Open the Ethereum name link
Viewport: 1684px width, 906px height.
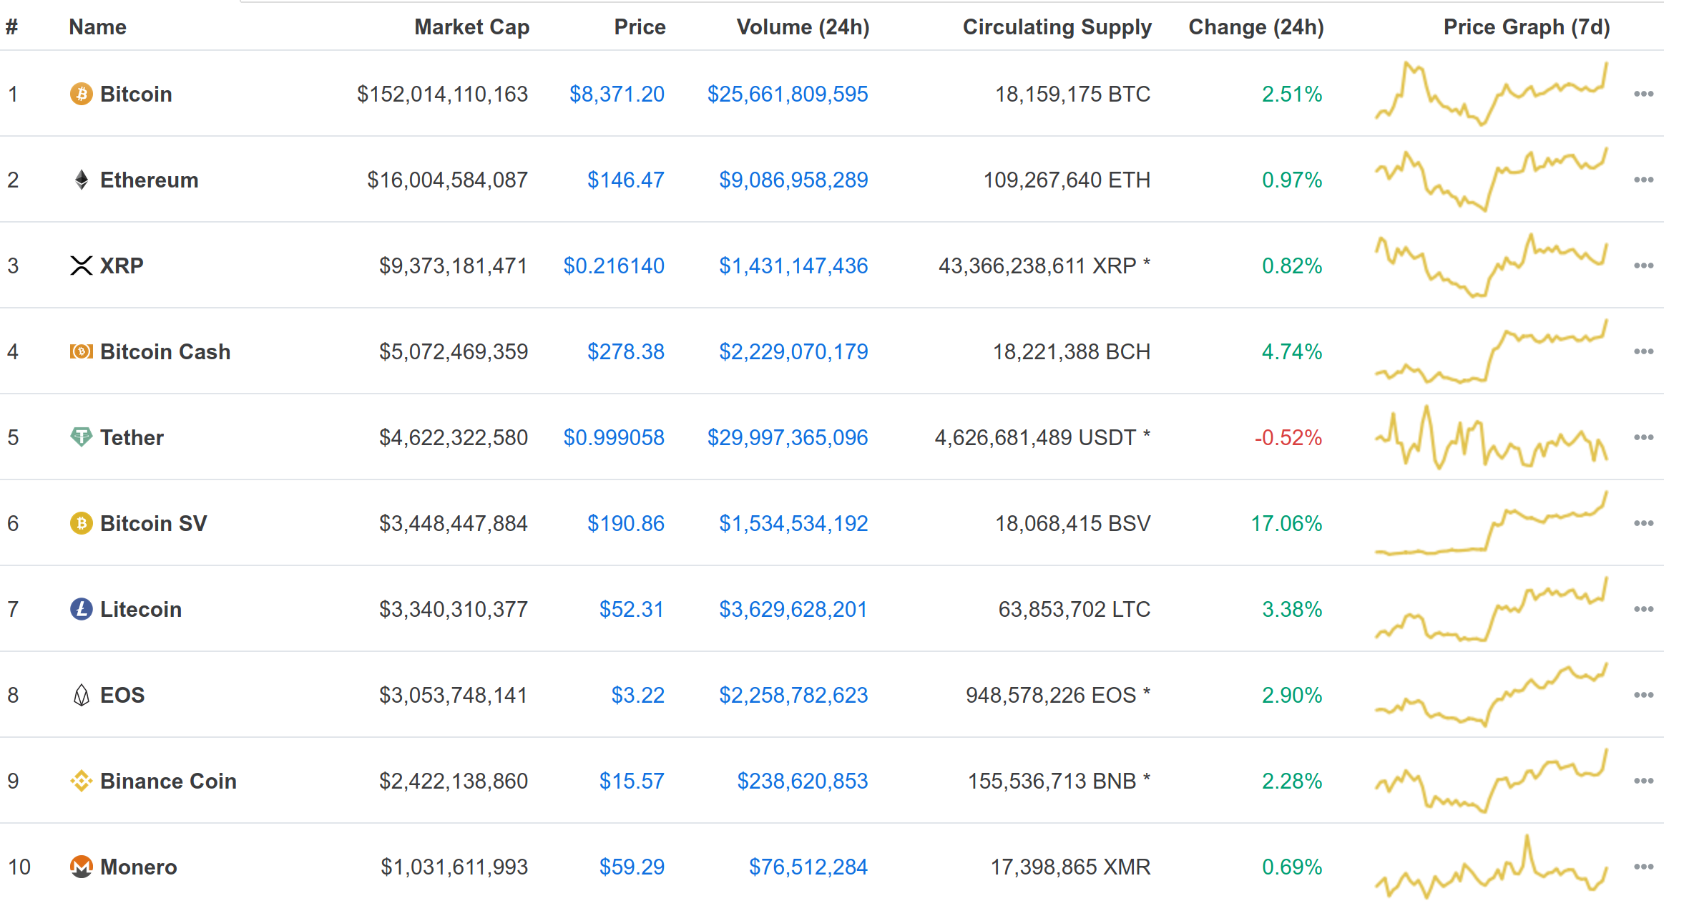point(150,180)
